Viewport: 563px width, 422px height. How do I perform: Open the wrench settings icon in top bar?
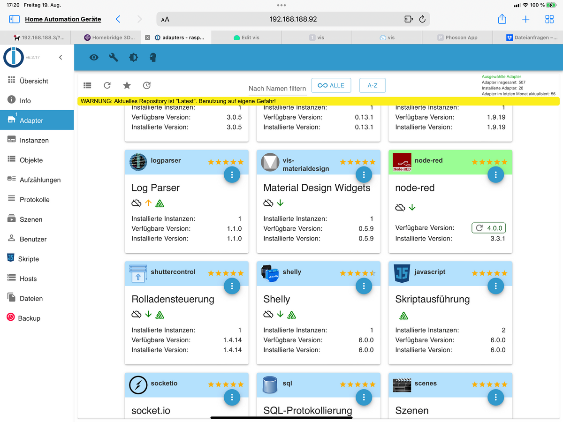click(x=114, y=58)
